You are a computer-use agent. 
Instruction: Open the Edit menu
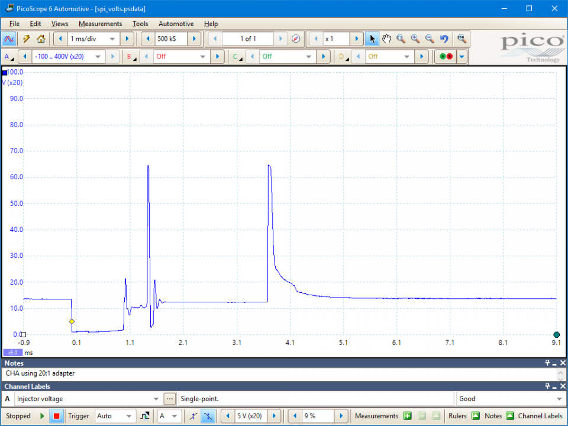[35, 24]
